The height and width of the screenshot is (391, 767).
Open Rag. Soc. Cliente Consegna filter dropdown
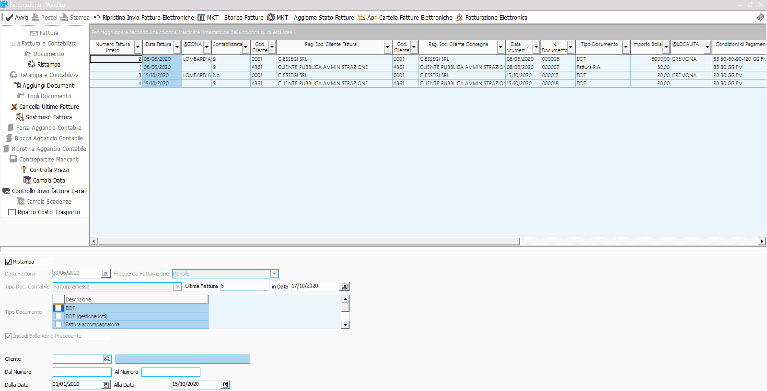click(x=501, y=47)
